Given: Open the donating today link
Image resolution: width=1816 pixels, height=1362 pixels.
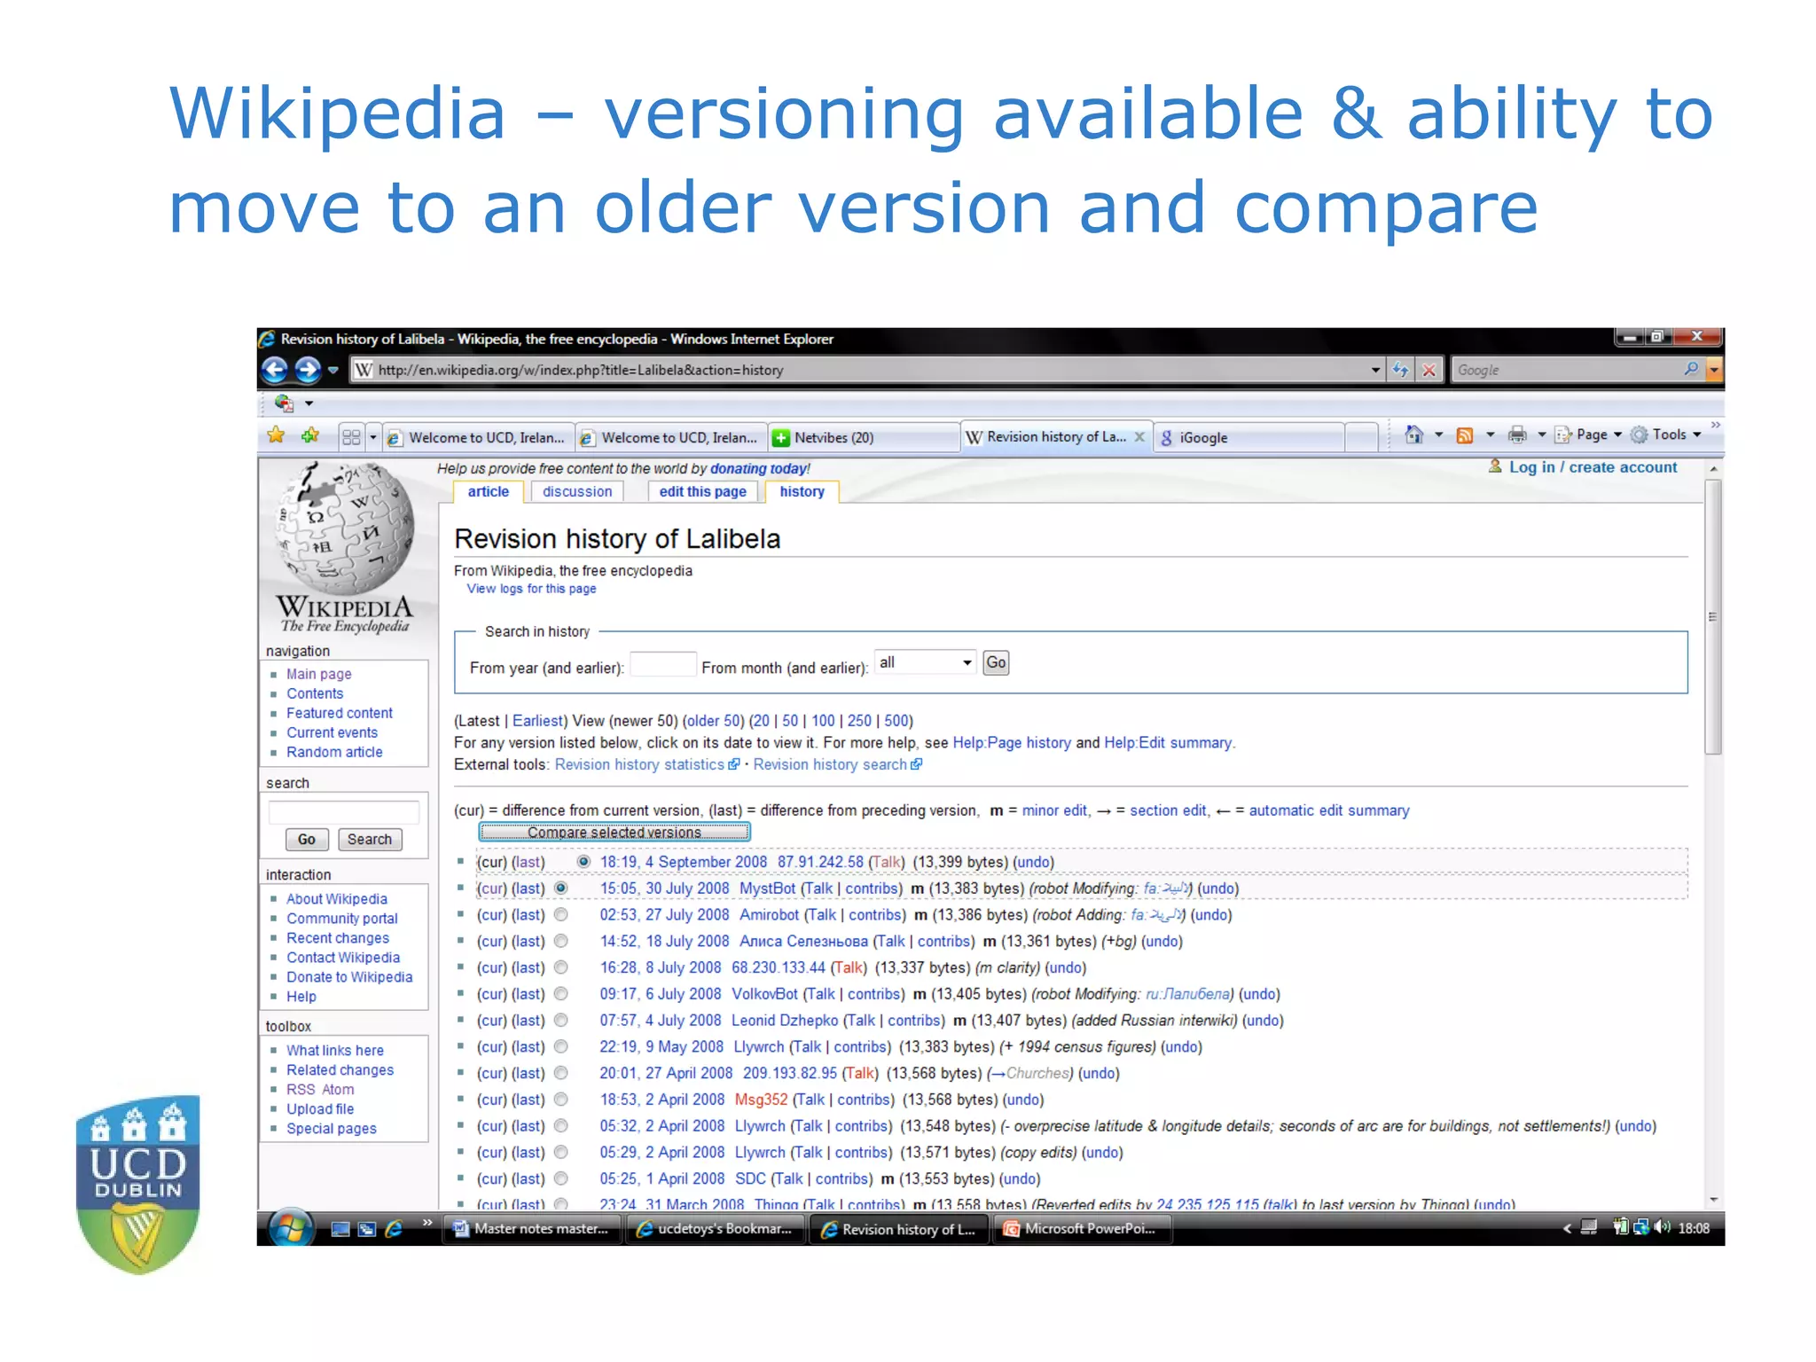Looking at the screenshot, I should [758, 468].
